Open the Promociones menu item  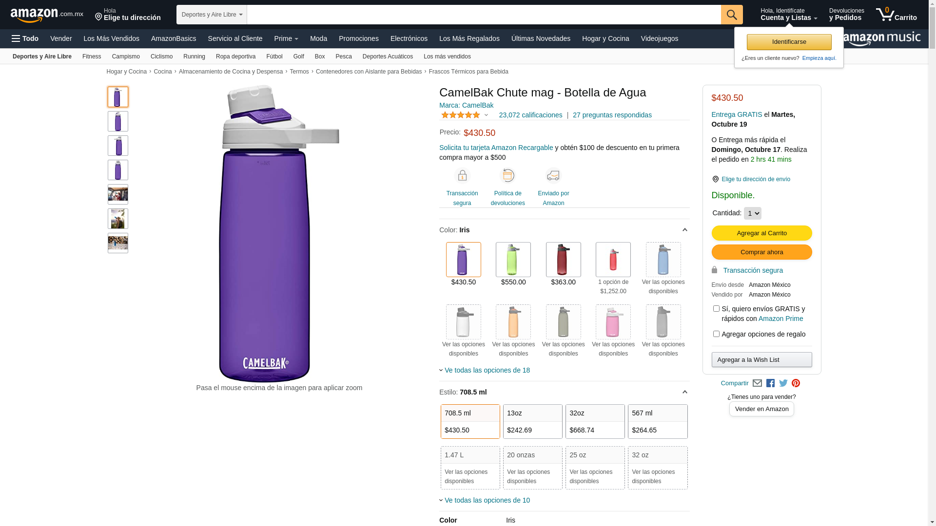tap(358, 38)
